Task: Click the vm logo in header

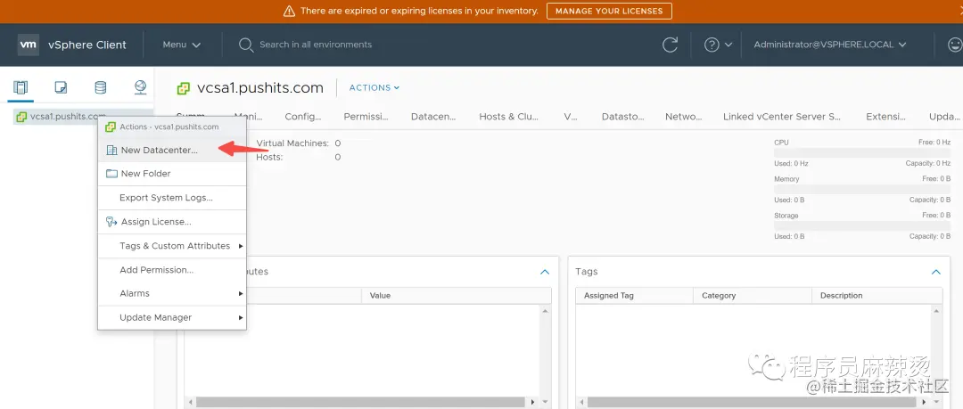Action: pos(29,45)
